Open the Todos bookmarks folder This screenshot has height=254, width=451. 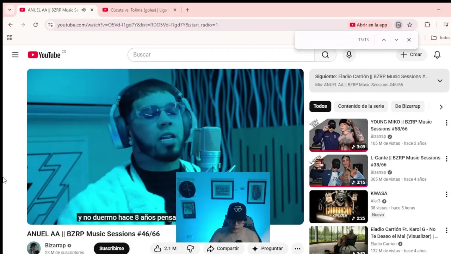(x=440, y=38)
